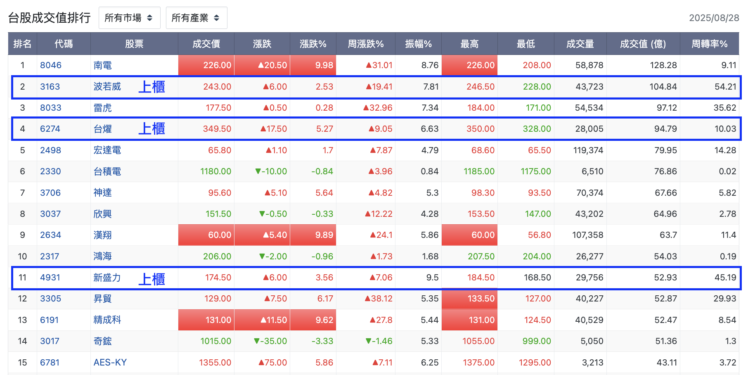Screen dimensions: 748x375
Task: Sort by 最低 column header
Action: point(526,44)
